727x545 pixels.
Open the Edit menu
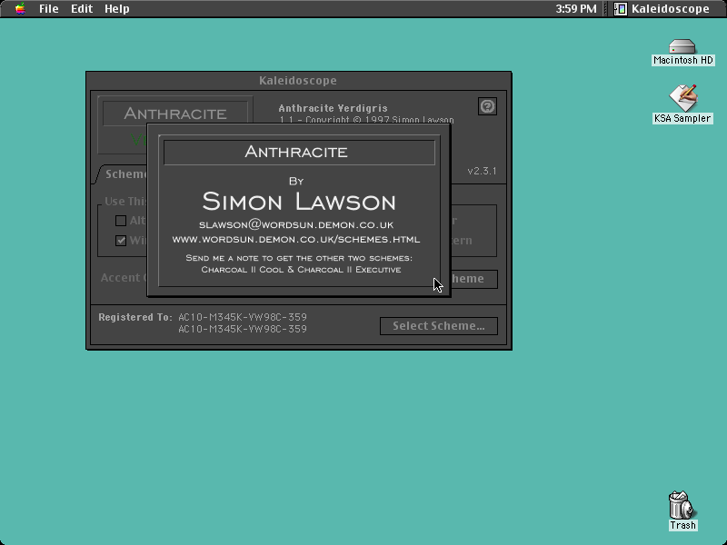(x=82, y=8)
